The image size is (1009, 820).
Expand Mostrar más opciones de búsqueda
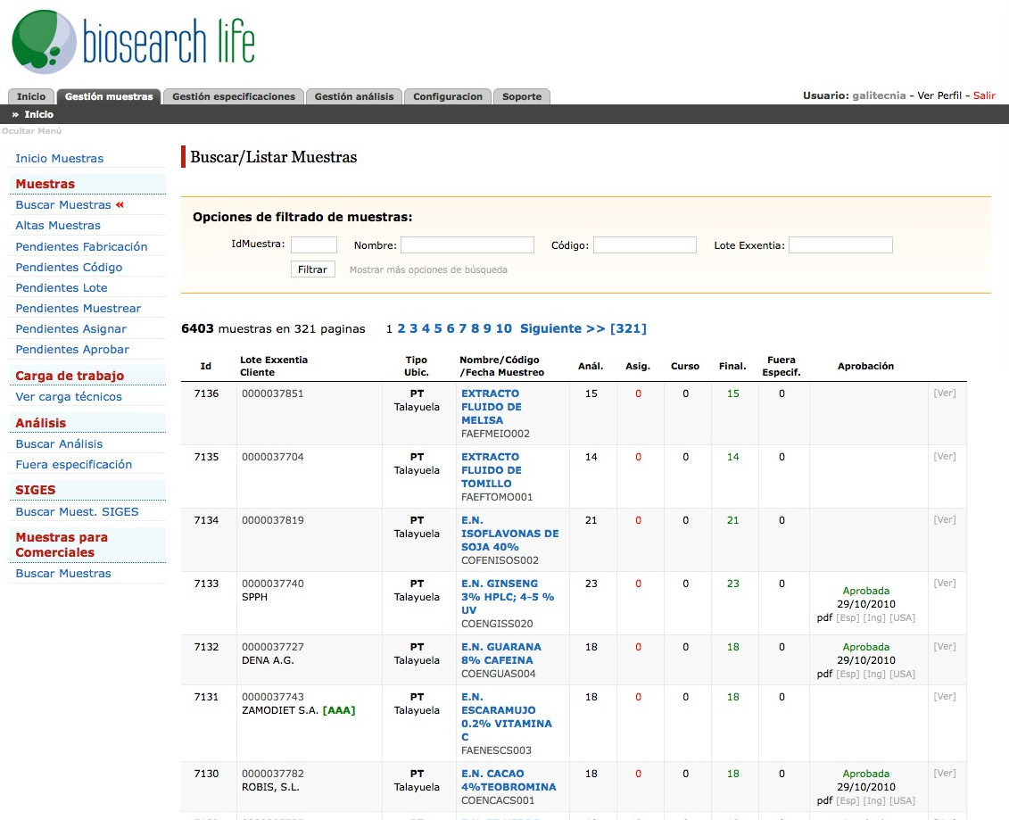[428, 269]
